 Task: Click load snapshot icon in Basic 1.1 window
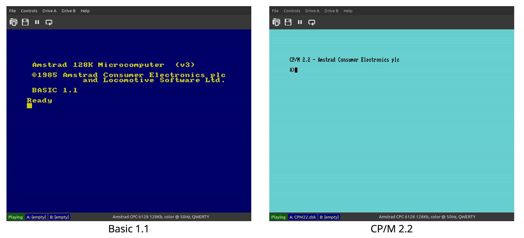click(x=14, y=22)
